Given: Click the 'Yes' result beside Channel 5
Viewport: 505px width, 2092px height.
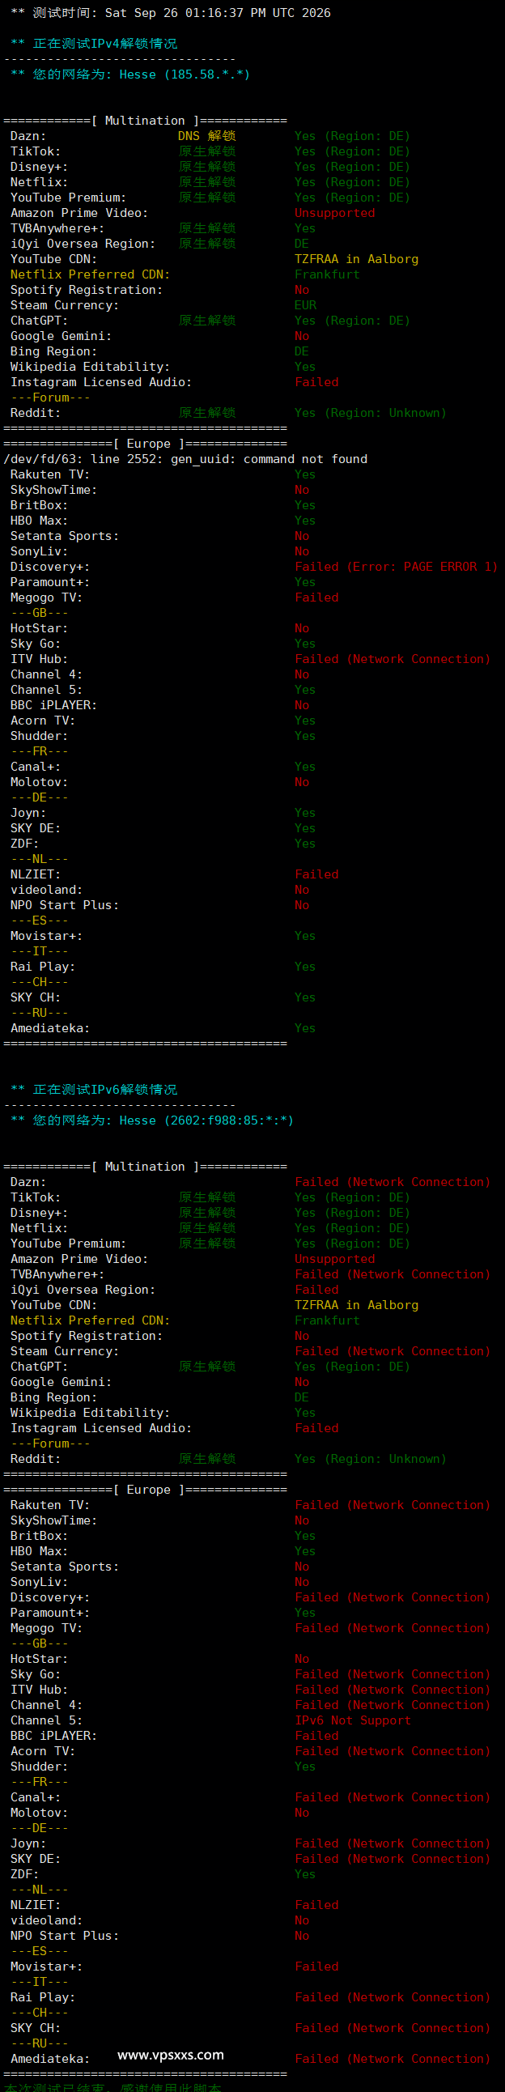Looking at the screenshot, I should pyautogui.click(x=305, y=691).
